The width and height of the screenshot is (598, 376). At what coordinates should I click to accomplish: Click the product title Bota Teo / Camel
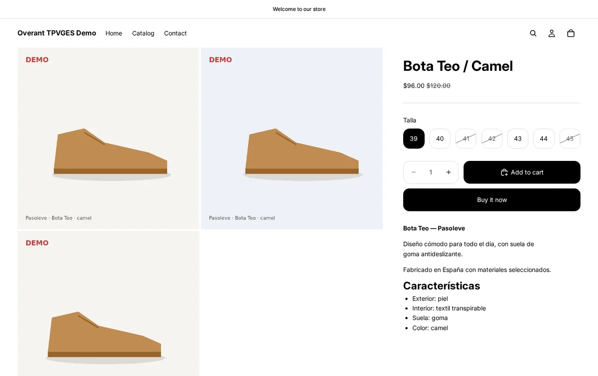point(458,66)
